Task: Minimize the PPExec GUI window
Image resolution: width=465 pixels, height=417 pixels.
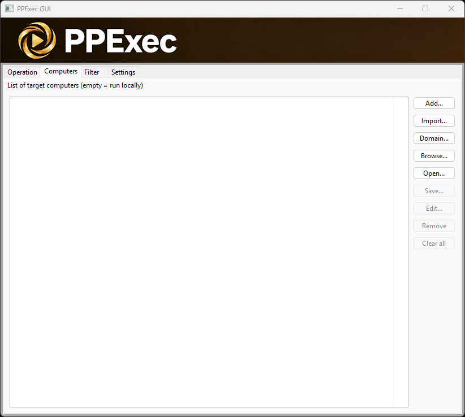Action: pos(400,8)
